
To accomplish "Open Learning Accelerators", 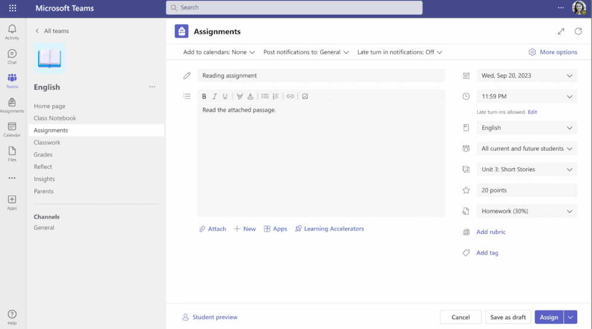I will [330, 229].
